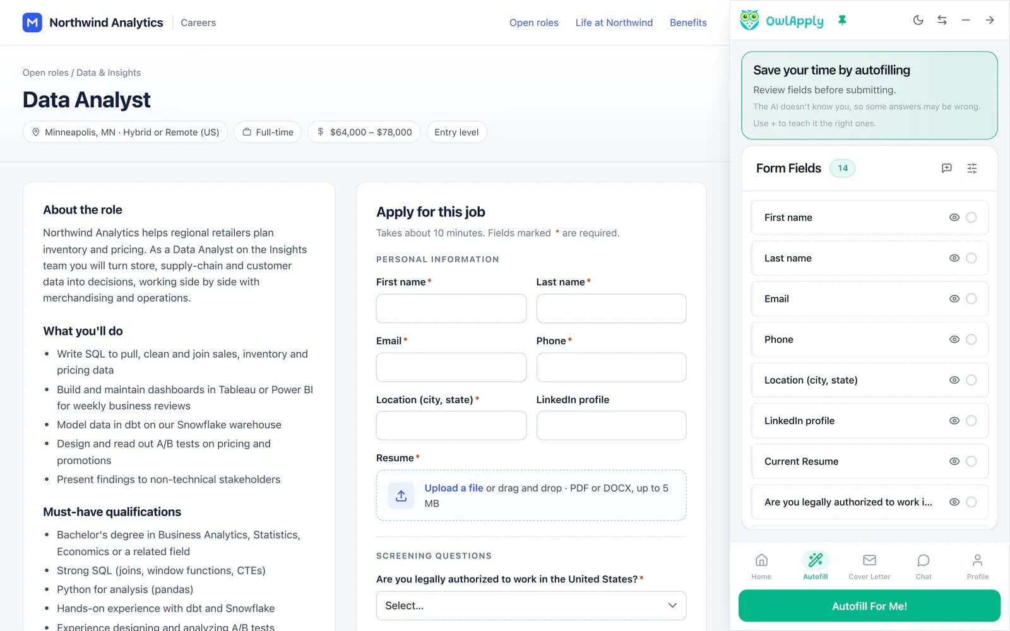Open the Benefits navigation link
The image size is (1010, 631).
(688, 23)
